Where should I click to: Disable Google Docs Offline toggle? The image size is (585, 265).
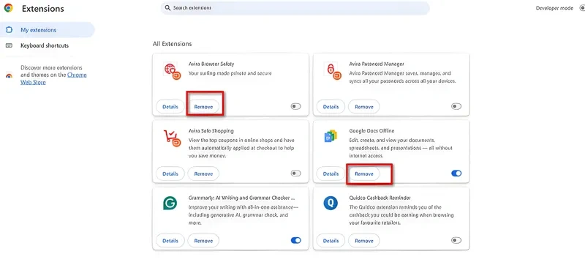click(456, 173)
